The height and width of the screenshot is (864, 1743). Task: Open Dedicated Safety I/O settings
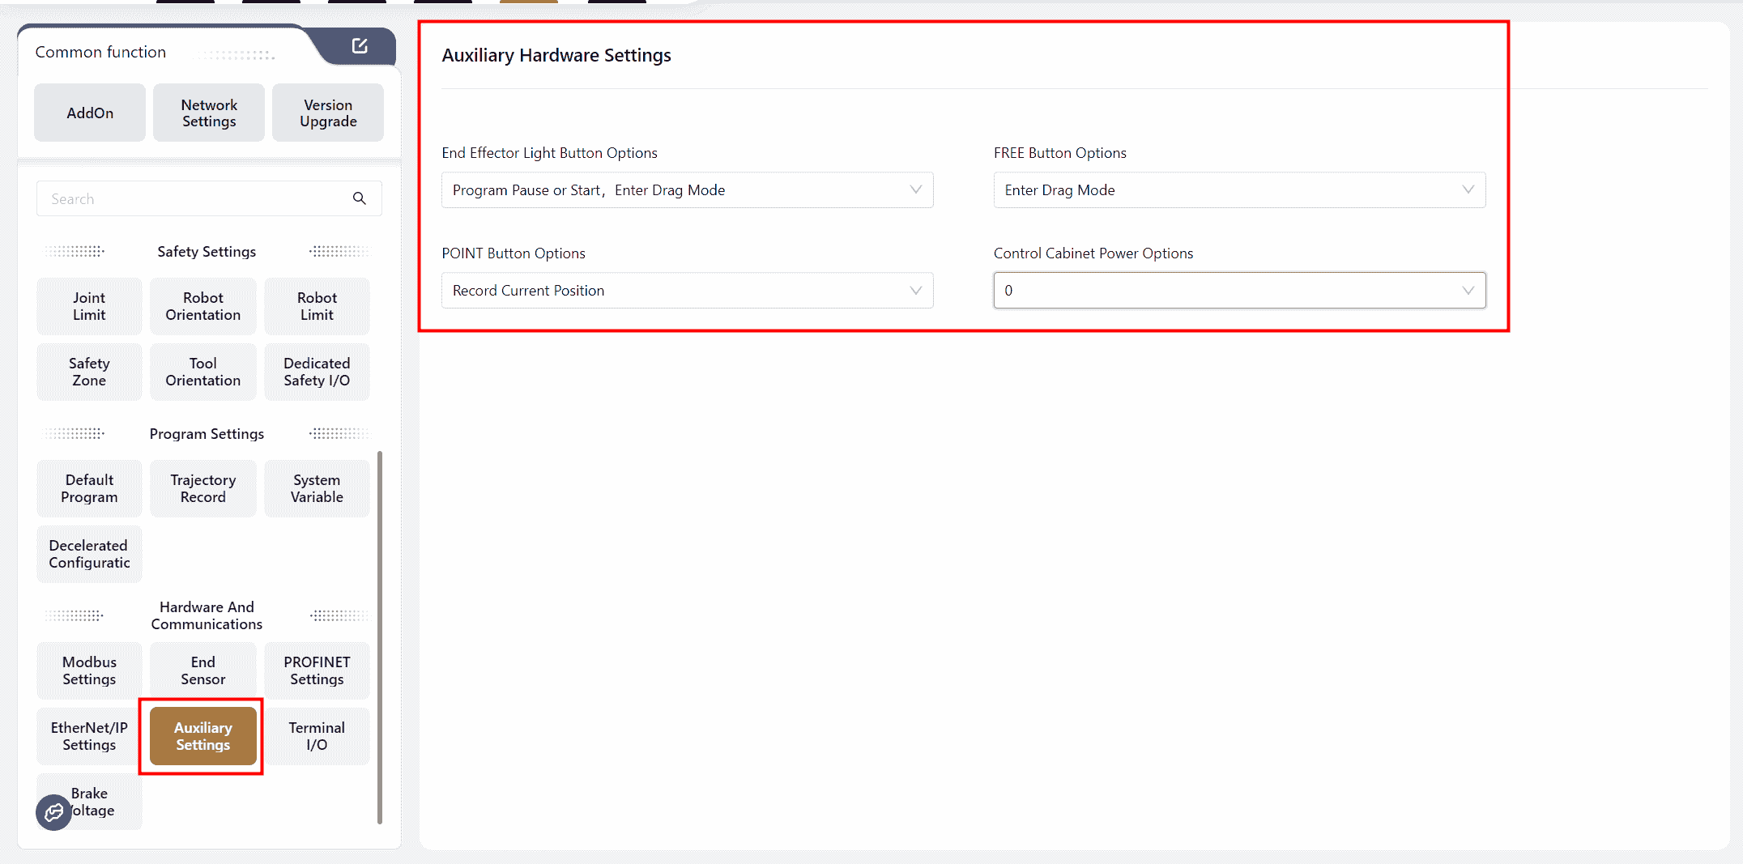click(317, 372)
